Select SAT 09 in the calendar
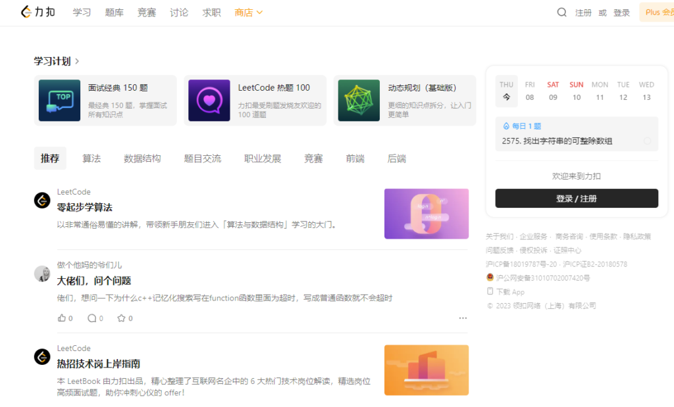Viewport: 674px width, 407px height. click(553, 91)
